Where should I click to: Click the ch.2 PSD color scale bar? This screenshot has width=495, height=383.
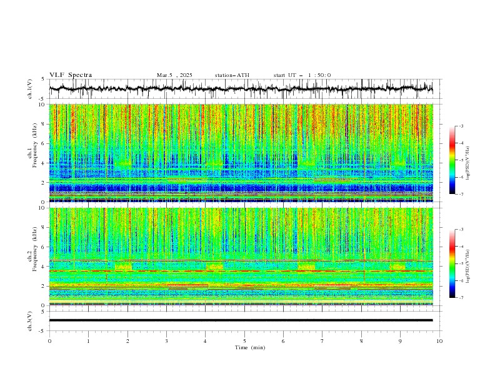452,263
